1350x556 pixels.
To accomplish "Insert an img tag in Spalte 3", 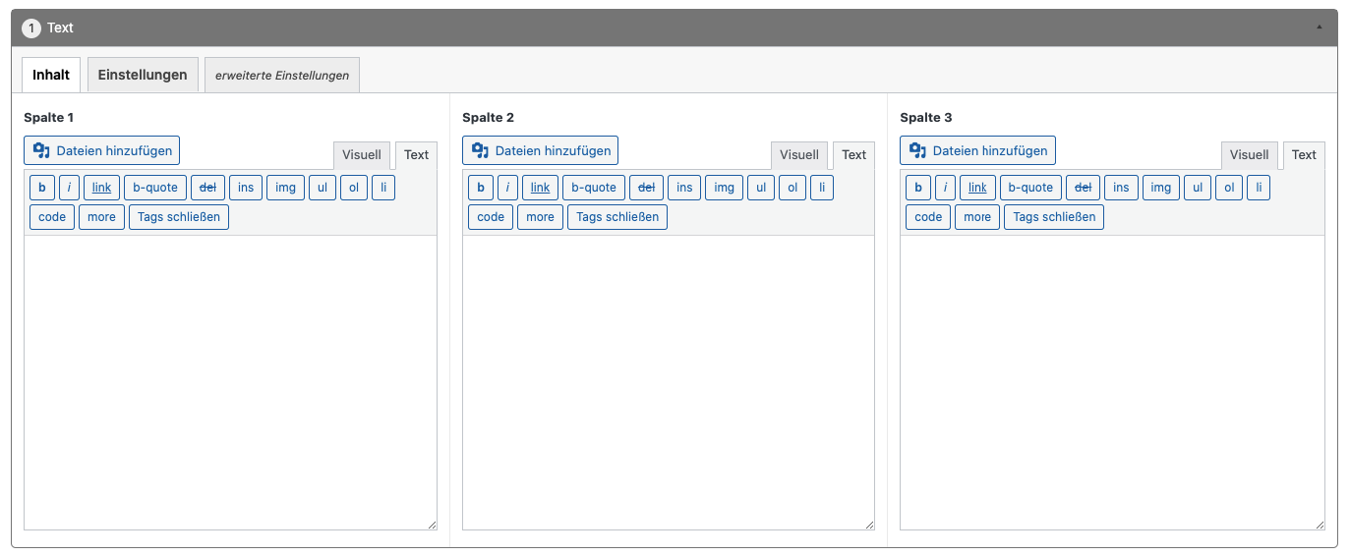I will (1160, 188).
